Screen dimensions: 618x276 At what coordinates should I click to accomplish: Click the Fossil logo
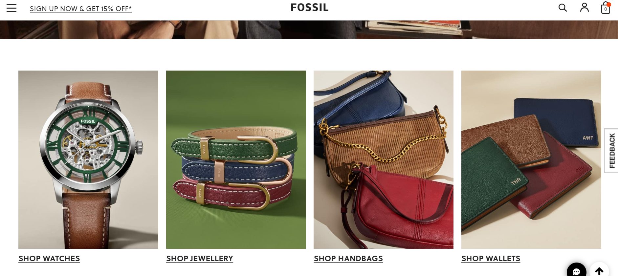click(309, 8)
